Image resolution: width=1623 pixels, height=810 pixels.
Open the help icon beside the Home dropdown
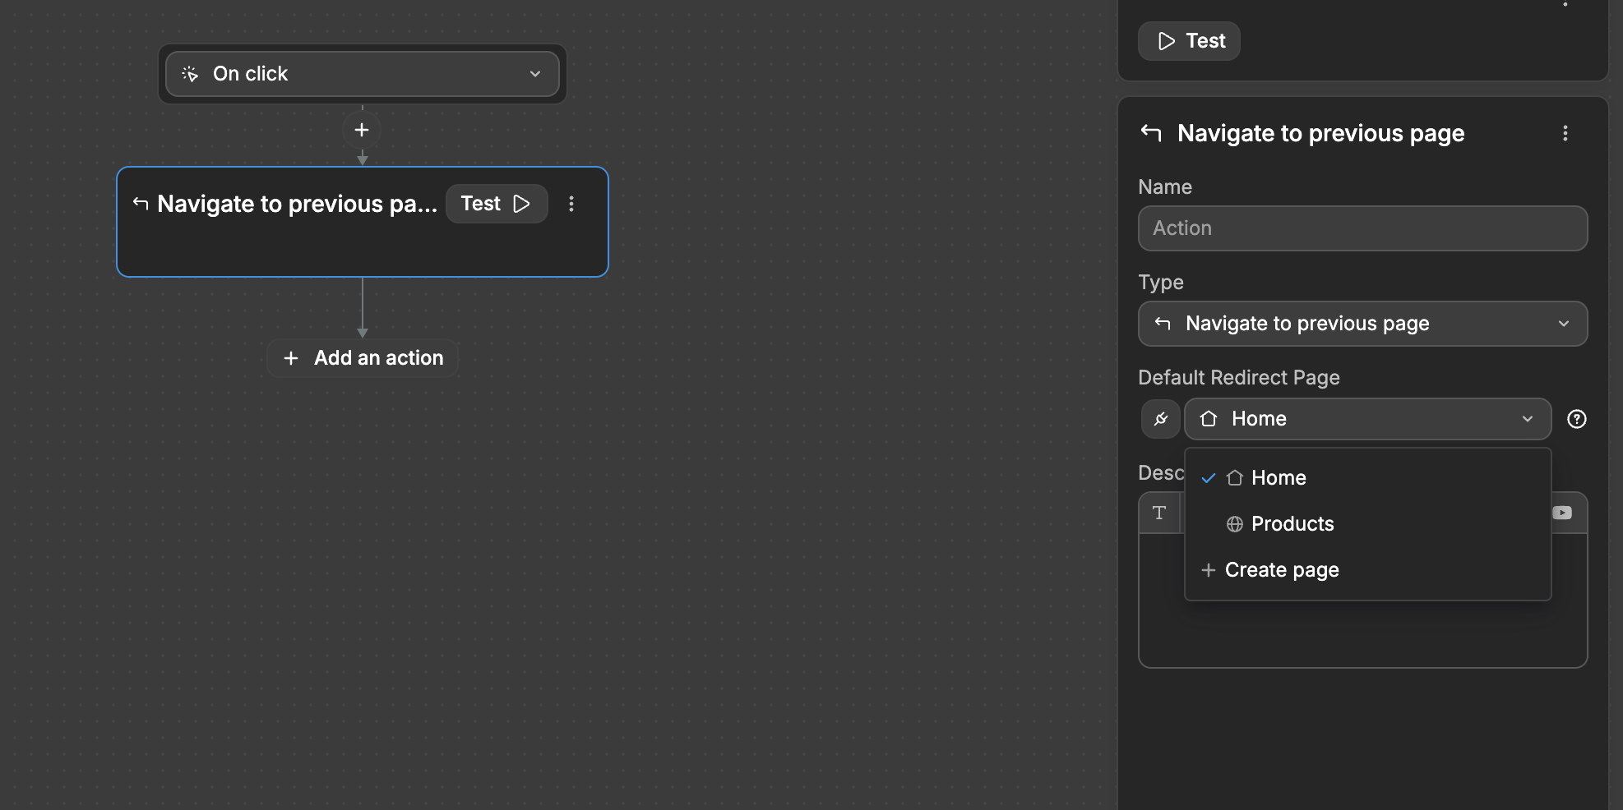(x=1577, y=419)
